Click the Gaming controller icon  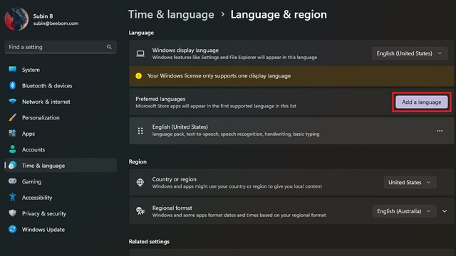(12, 181)
